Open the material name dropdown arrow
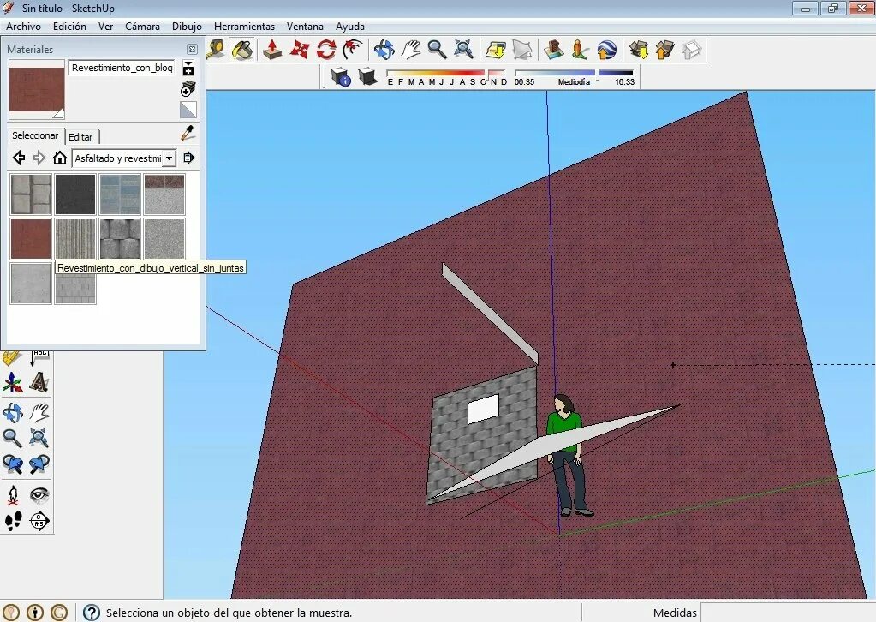 tap(188, 64)
